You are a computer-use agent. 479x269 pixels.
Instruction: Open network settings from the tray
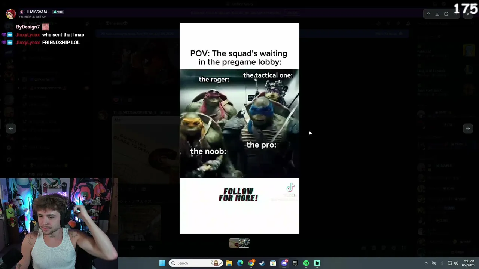(x=450, y=263)
